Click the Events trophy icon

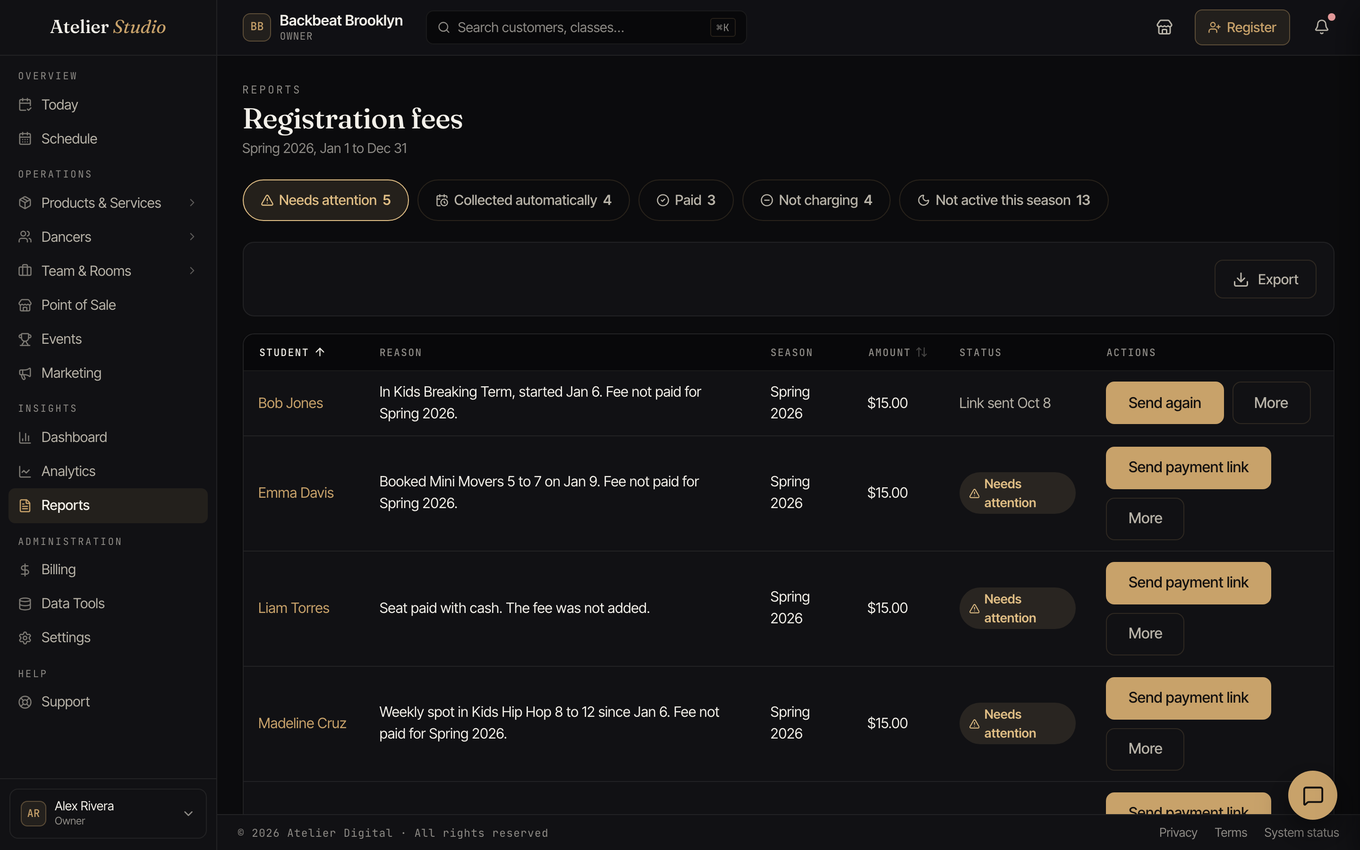pyautogui.click(x=25, y=339)
